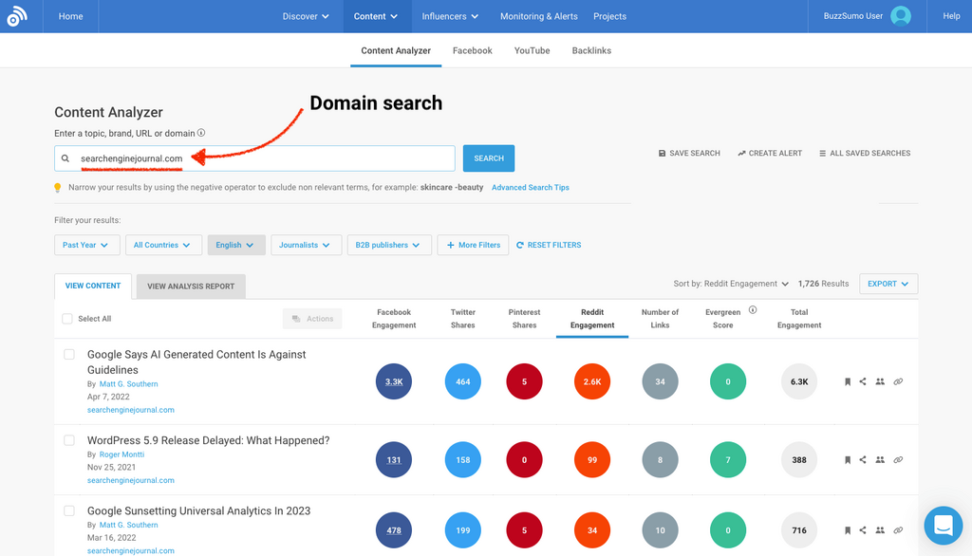Click the Evergreen Score info icon
This screenshot has width=972, height=556.
click(753, 310)
